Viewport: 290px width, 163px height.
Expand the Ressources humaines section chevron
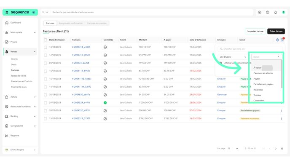coord(35,107)
